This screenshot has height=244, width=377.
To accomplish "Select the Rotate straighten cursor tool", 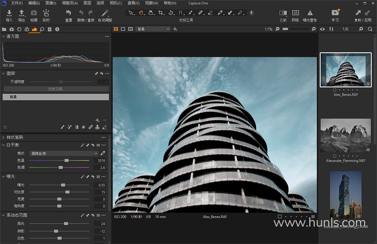I will 171,13.
